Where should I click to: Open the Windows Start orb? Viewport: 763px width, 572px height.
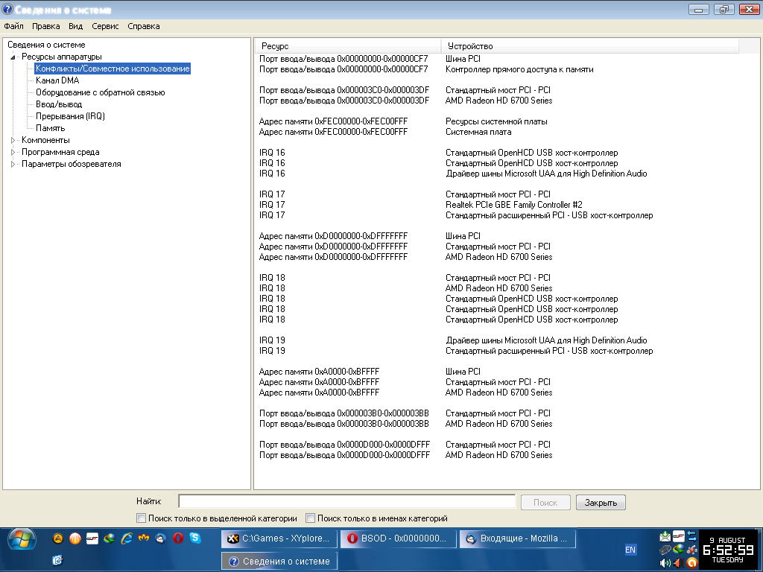[21, 539]
